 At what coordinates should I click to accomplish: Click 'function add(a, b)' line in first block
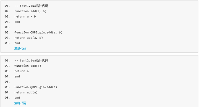(30, 11)
